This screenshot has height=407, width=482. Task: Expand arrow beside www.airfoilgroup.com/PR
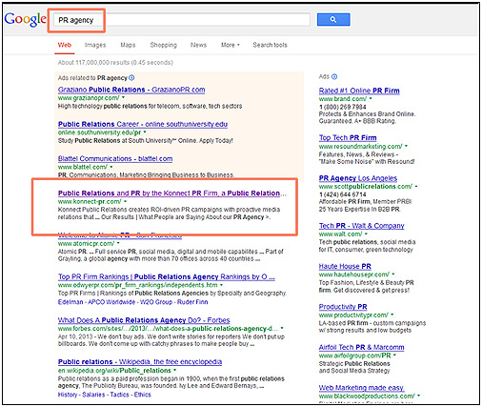tap(394, 355)
